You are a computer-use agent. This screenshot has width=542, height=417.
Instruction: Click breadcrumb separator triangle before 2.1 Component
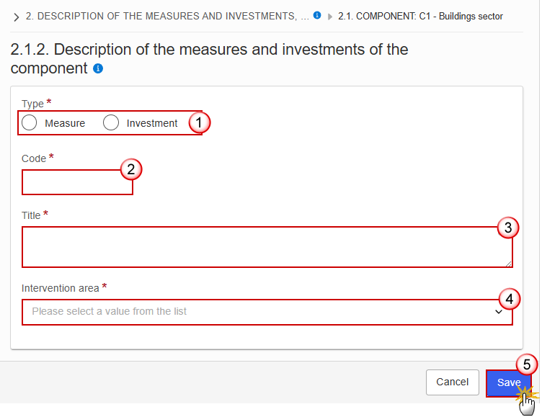tap(330, 17)
